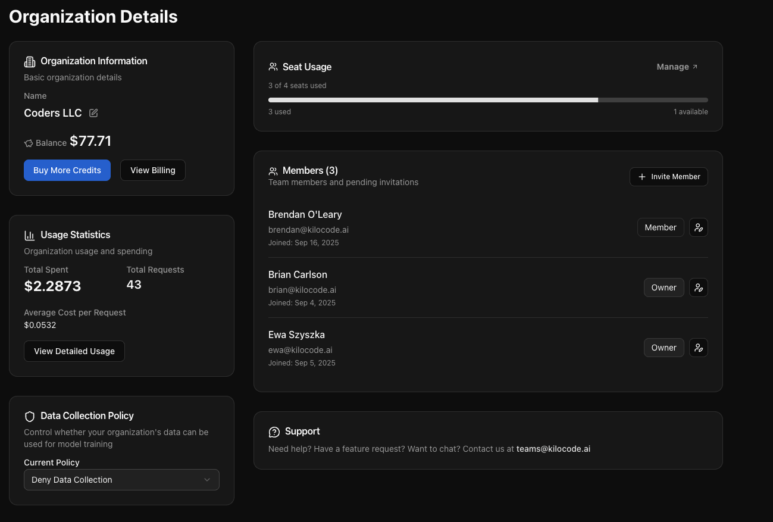Click Brendan O'Leary's Member role badge
This screenshot has height=522, width=773.
coord(661,227)
